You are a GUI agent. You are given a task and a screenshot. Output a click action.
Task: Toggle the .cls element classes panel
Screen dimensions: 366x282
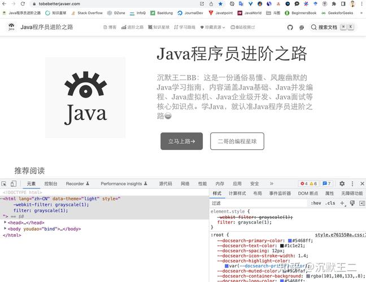point(330,203)
